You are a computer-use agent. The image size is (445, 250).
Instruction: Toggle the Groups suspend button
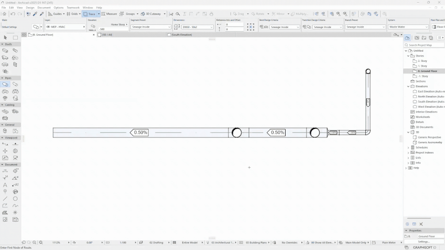tap(127, 14)
